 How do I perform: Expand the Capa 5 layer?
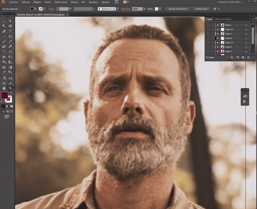(x=218, y=47)
